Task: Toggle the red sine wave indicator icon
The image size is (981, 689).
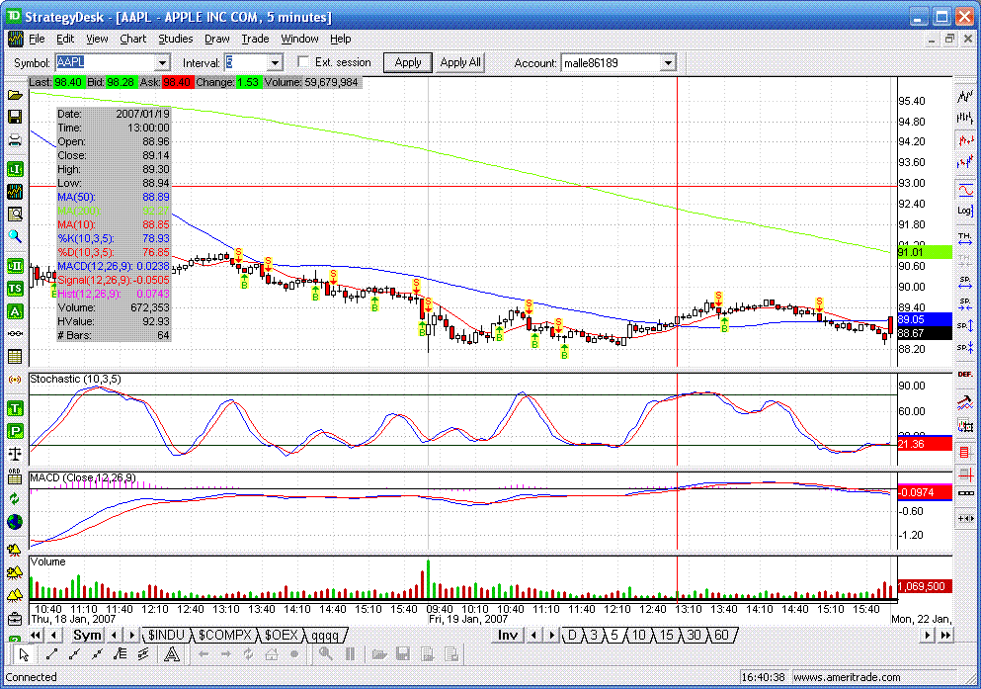Action: tap(965, 189)
